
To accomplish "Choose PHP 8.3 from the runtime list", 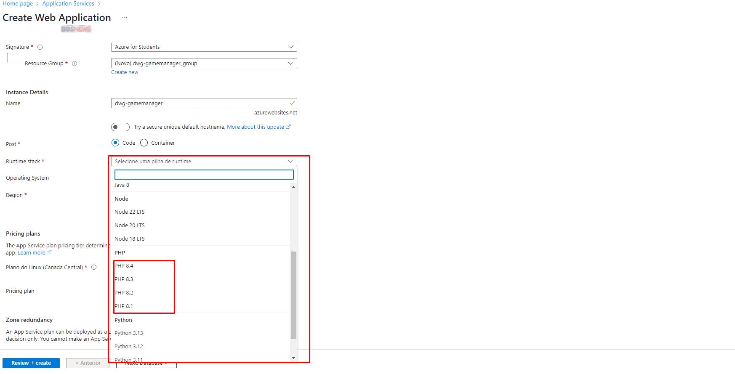I will tap(124, 279).
